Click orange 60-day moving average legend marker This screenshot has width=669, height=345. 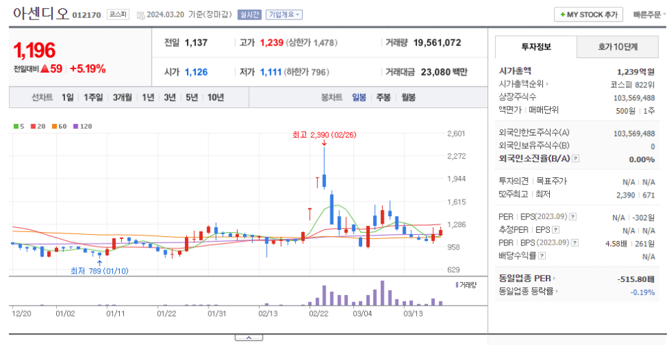[x=55, y=126]
